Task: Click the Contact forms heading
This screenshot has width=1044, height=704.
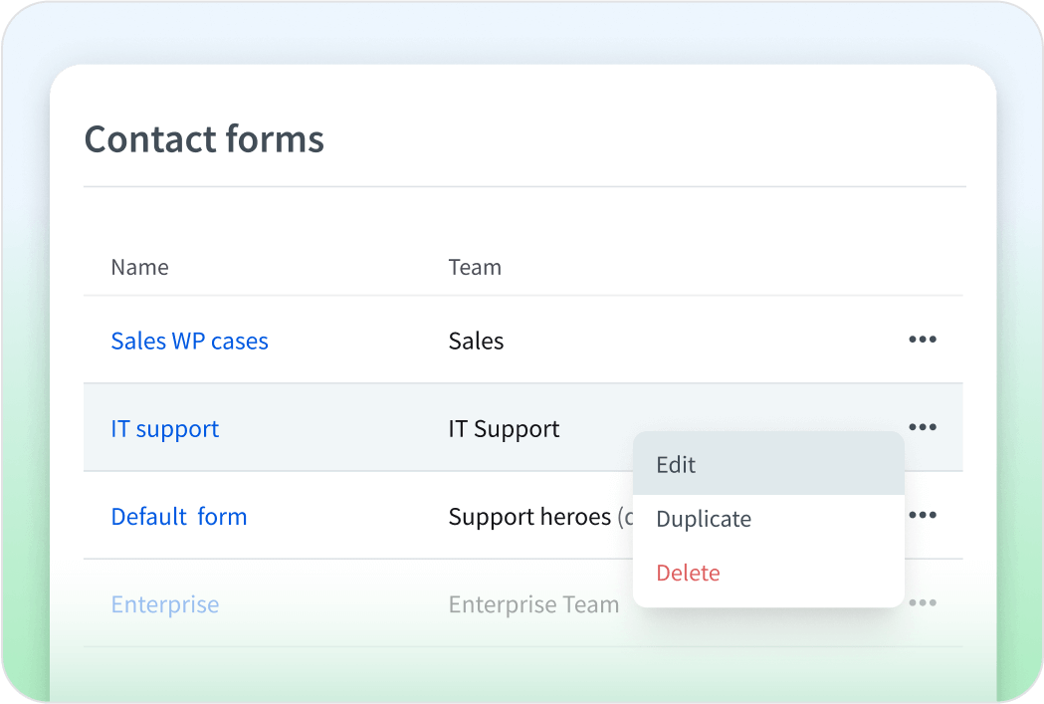Action: [x=203, y=139]
